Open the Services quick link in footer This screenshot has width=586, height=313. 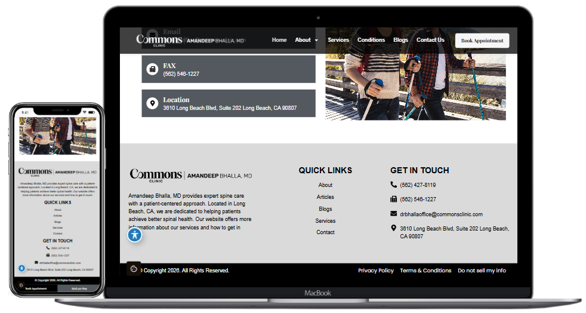[325, 221]
